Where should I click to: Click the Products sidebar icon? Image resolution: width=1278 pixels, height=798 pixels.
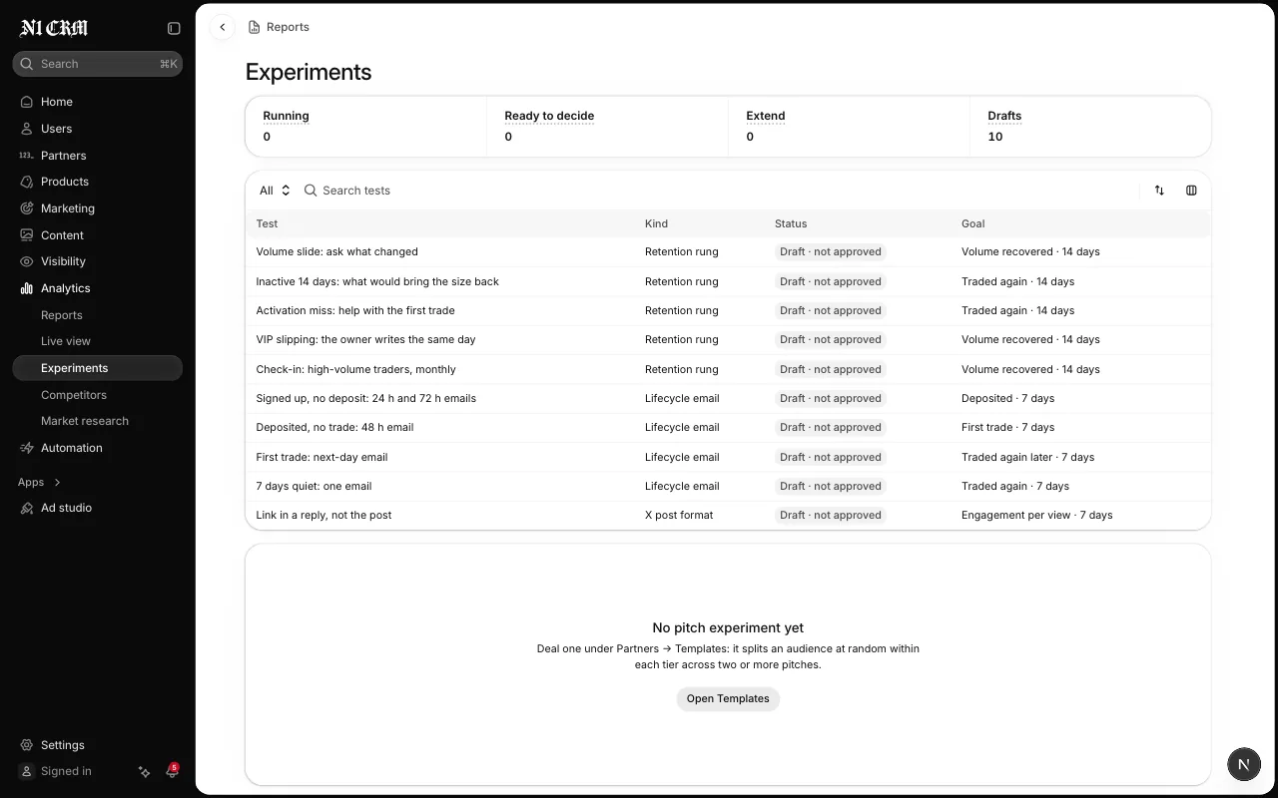(x=27, y=182)
